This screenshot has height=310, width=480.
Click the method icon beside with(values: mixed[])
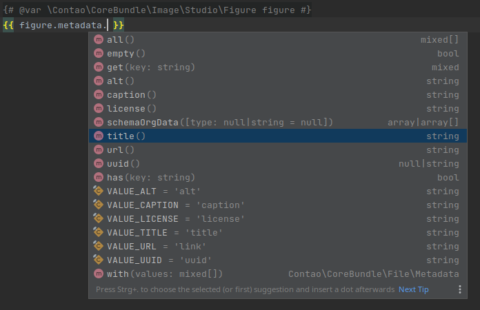(x=99, y=273)
